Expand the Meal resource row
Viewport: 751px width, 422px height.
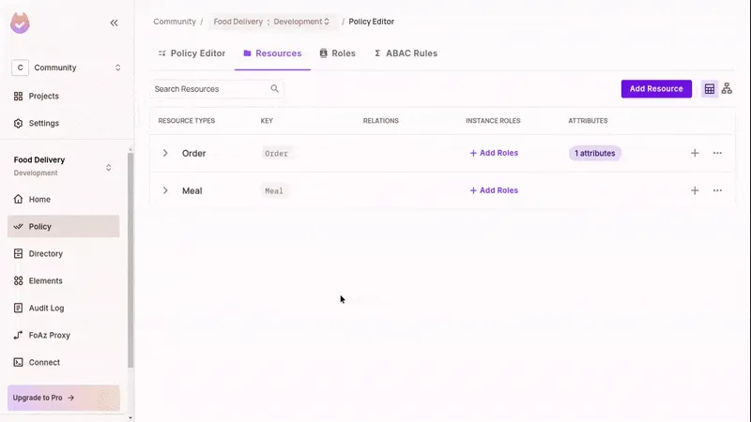166,190
